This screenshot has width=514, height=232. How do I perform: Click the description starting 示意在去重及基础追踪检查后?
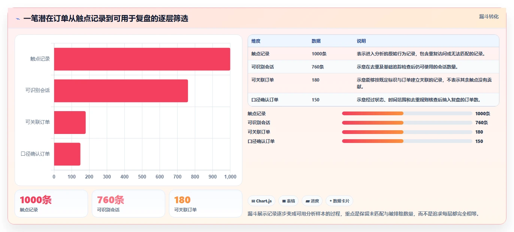coord(407,67)
